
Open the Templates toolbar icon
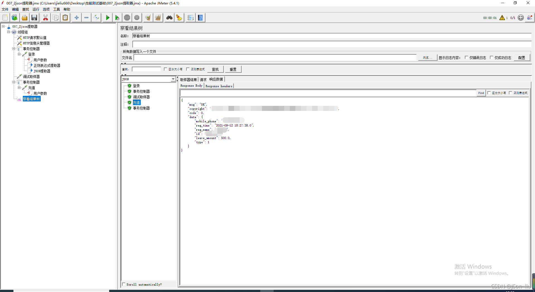15,18
